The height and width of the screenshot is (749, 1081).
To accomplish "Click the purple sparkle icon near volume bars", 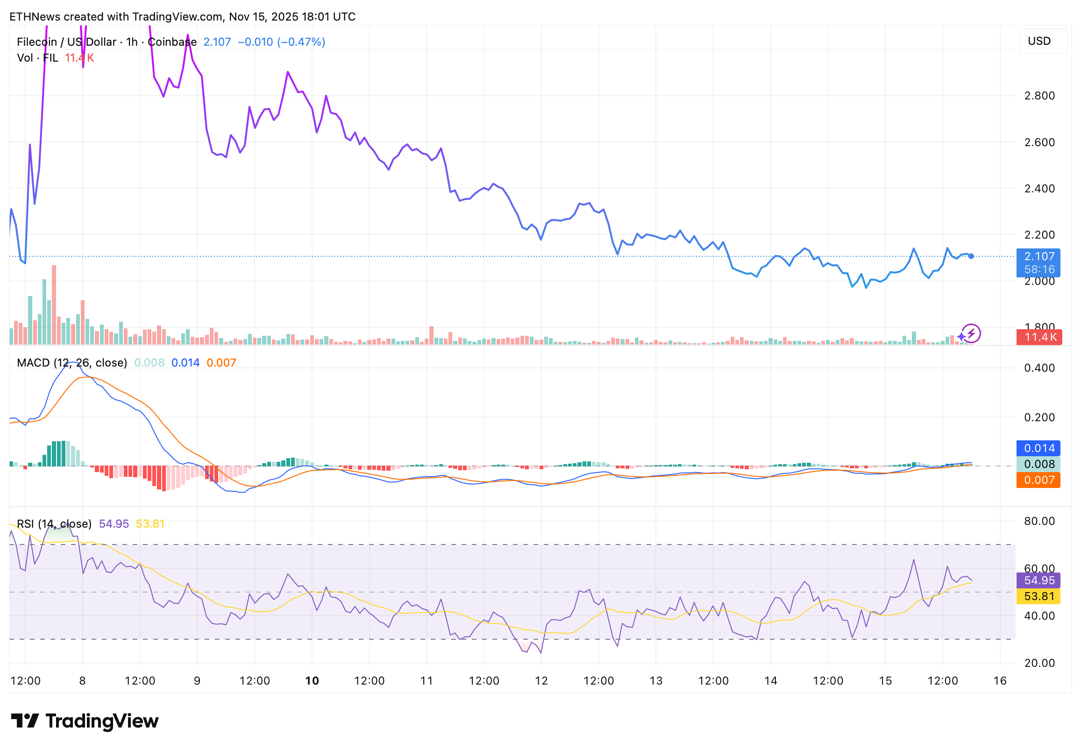I will pos(961,337).
